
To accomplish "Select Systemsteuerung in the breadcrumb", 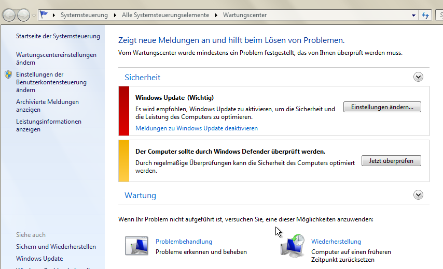I will tap(84, 15).
